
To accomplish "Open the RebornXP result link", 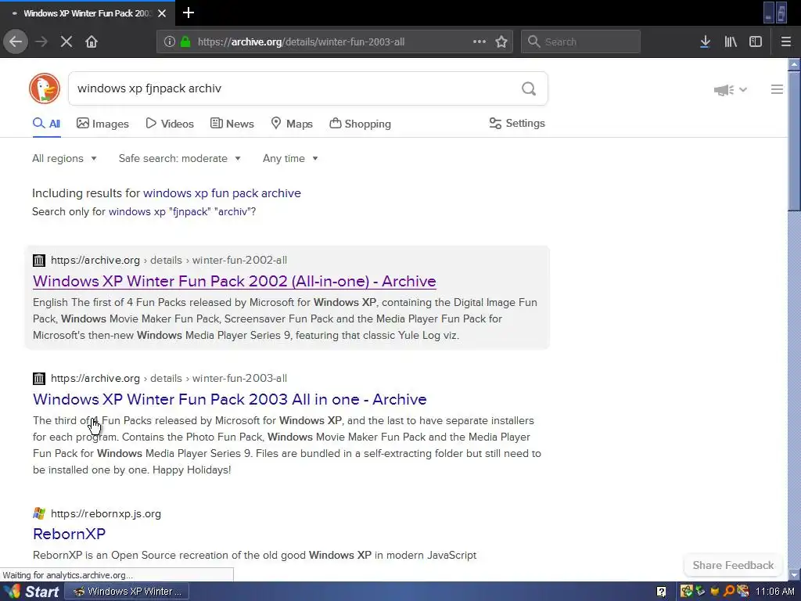I will coord(69,534).
